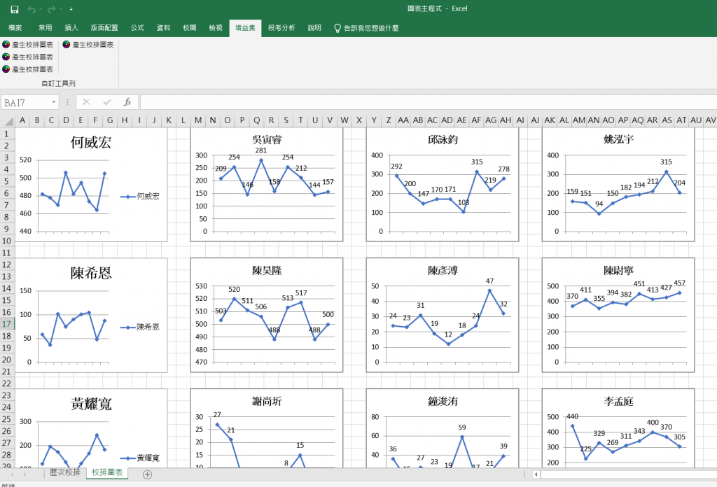The height and width of the screenshot is (487, 717).
Task: Open the 版面配置 ribbon tab
Action: point(104,28)
